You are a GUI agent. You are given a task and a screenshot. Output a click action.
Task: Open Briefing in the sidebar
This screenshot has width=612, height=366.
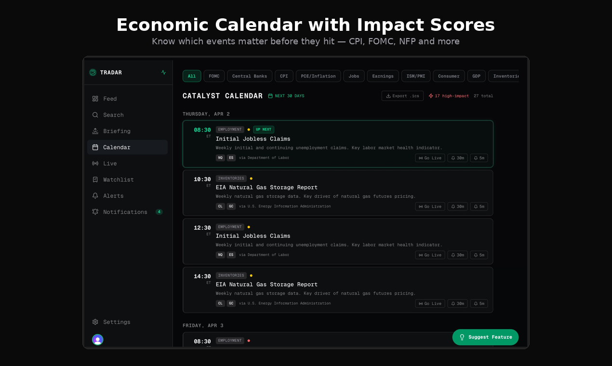(x=127, y=131)
